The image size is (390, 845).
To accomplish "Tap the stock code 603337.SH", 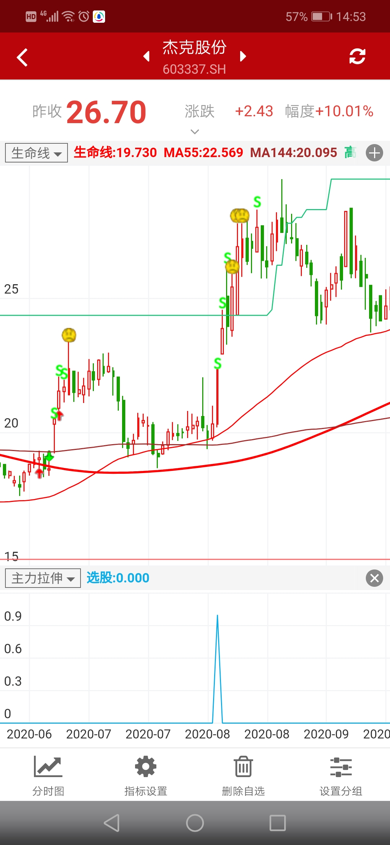I will tap(194, 69).
